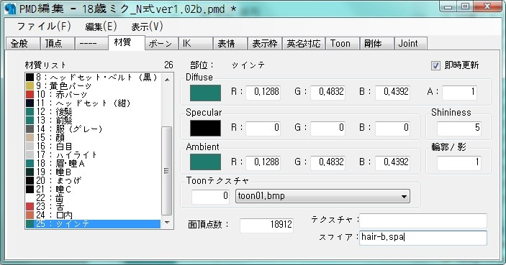The width and height of the screenshot is (506, 265).
Task: Select material 13 : 前髪
Action: tap(93, 121)
